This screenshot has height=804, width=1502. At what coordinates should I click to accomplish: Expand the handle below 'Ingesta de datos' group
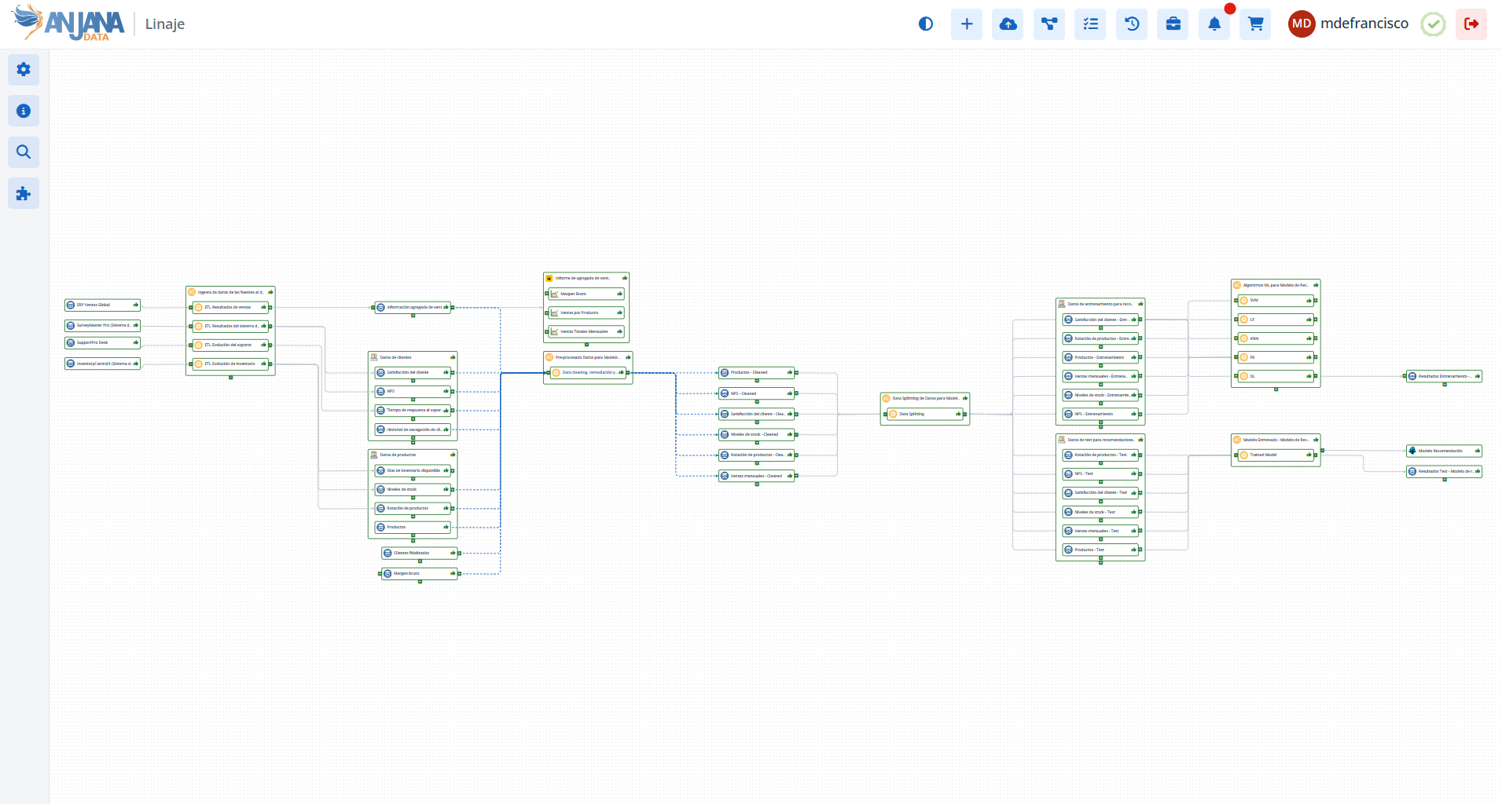point(230,378)
